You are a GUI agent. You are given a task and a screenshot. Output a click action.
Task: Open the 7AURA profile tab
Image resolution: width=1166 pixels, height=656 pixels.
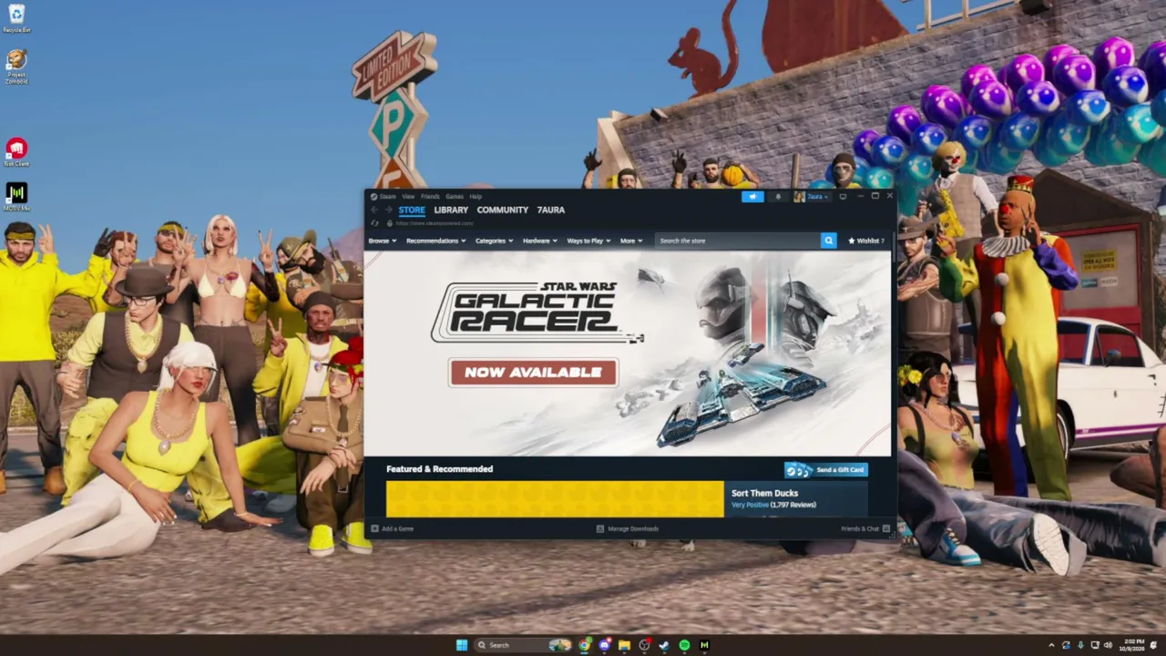coord(550,210)
